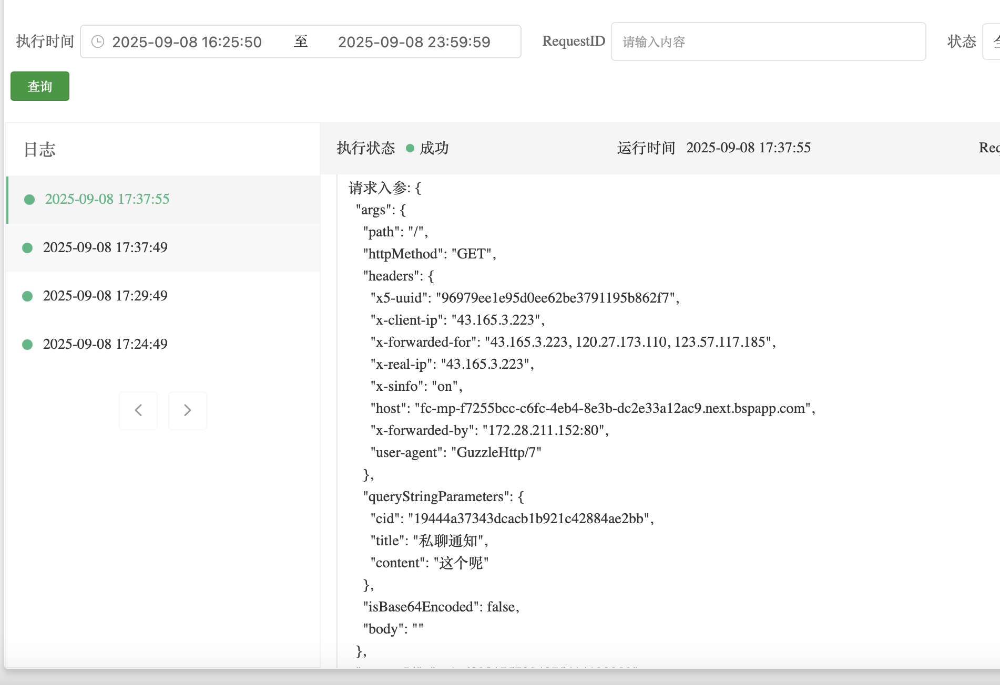This screenshot has height=685, width=1000.
Task: Go to previous log page arrow
Action: [x=138, y=410]
